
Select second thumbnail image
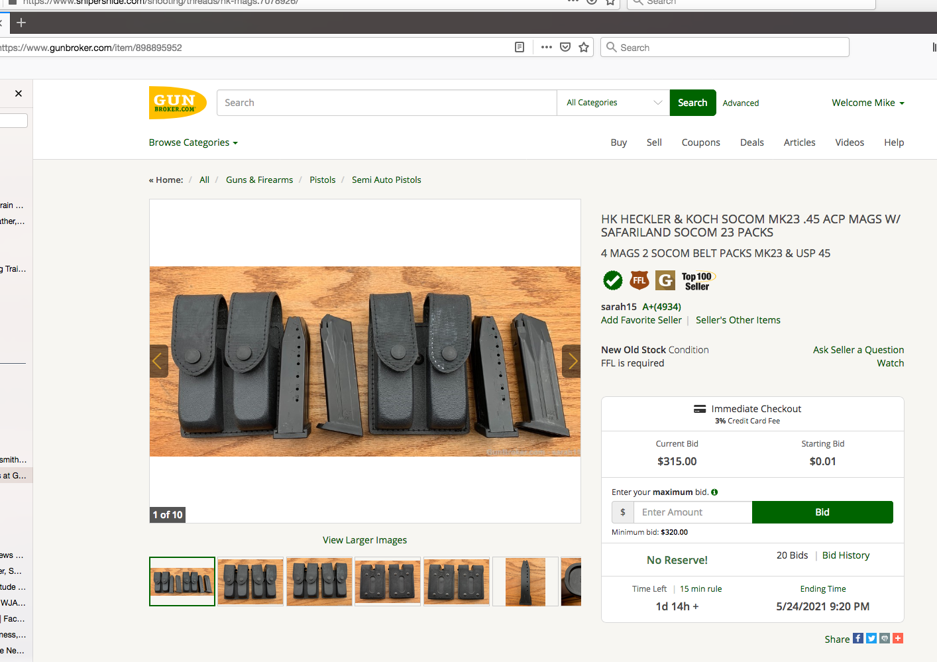(250, 581)
